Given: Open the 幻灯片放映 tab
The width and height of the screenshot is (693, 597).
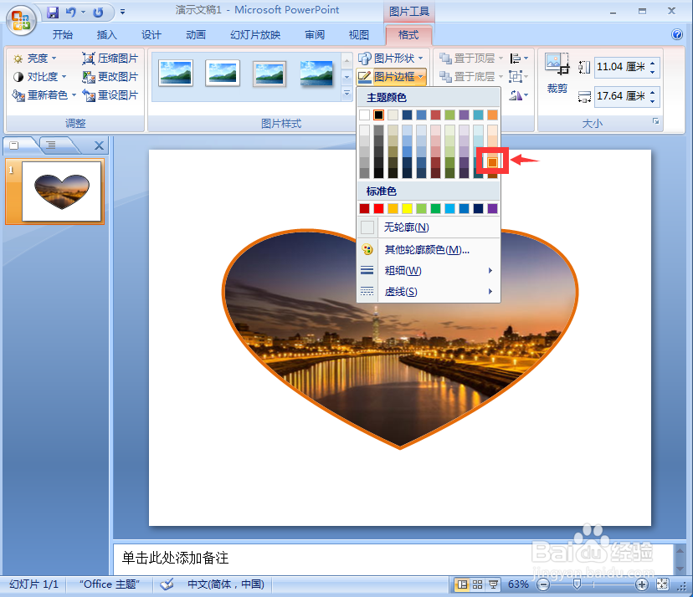Looking at the screenshot, I should pos(255,34).
